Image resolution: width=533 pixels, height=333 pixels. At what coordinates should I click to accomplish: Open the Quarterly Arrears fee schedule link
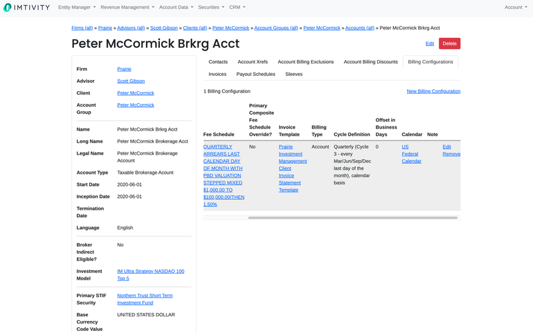pyautogui.click(x=223, y=175)
